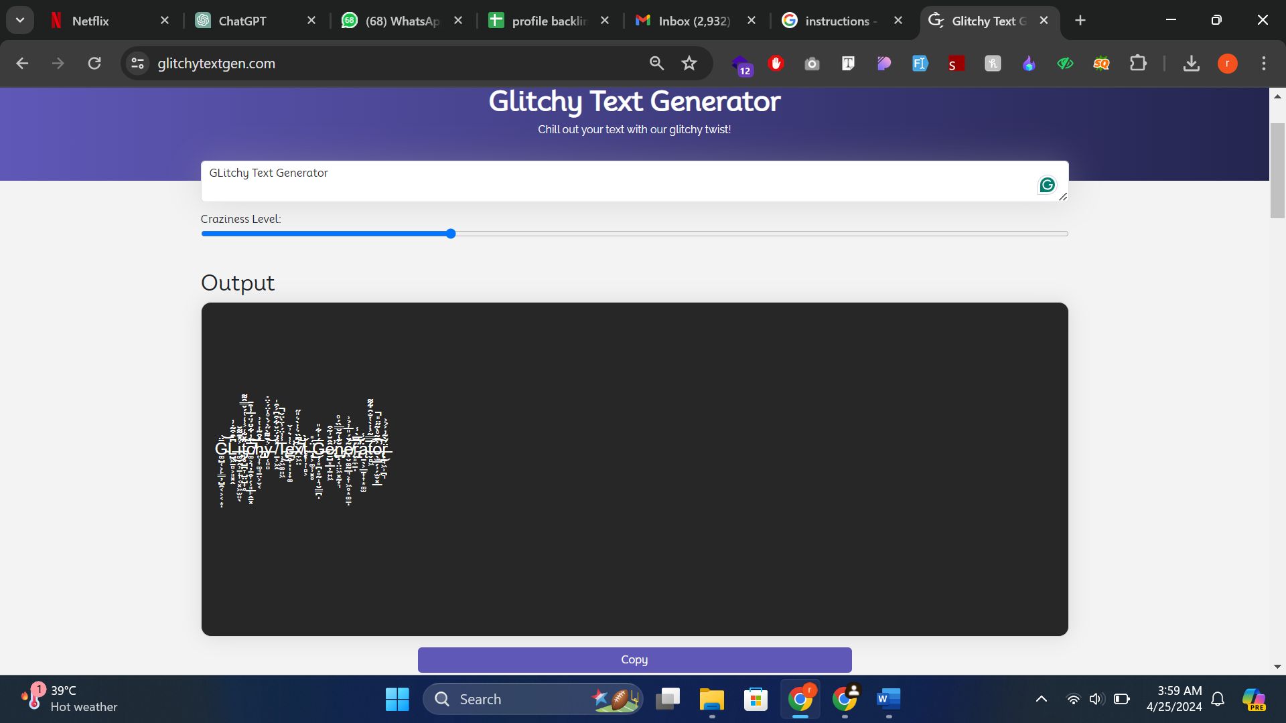
Task: Click the Downloads icon in the toolbar
Action: tap(1192, 64)
